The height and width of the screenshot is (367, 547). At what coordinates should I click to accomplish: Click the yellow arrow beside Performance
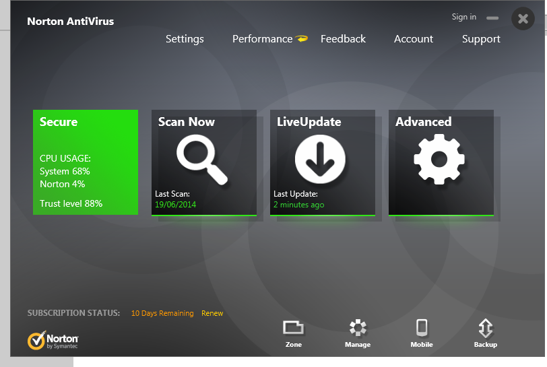click(302, 38)
